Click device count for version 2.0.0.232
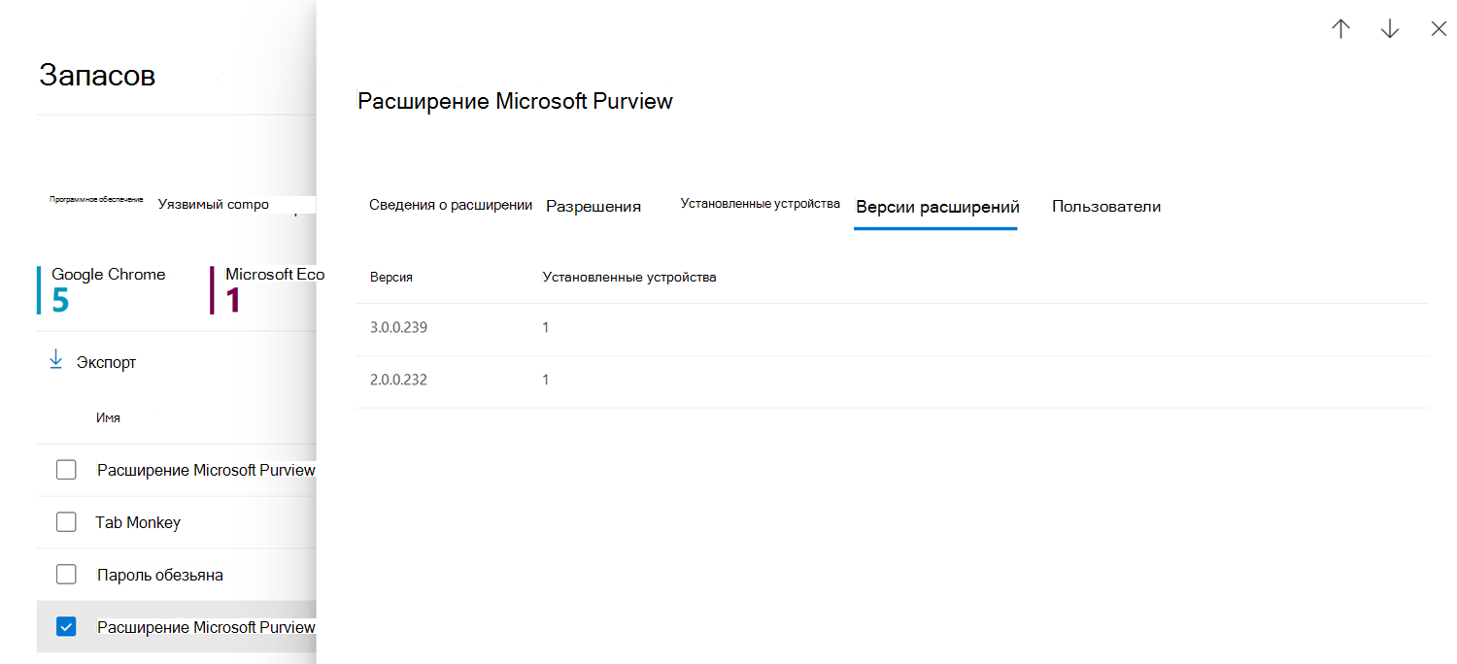Screen dimensions: 1457x664 546,381
